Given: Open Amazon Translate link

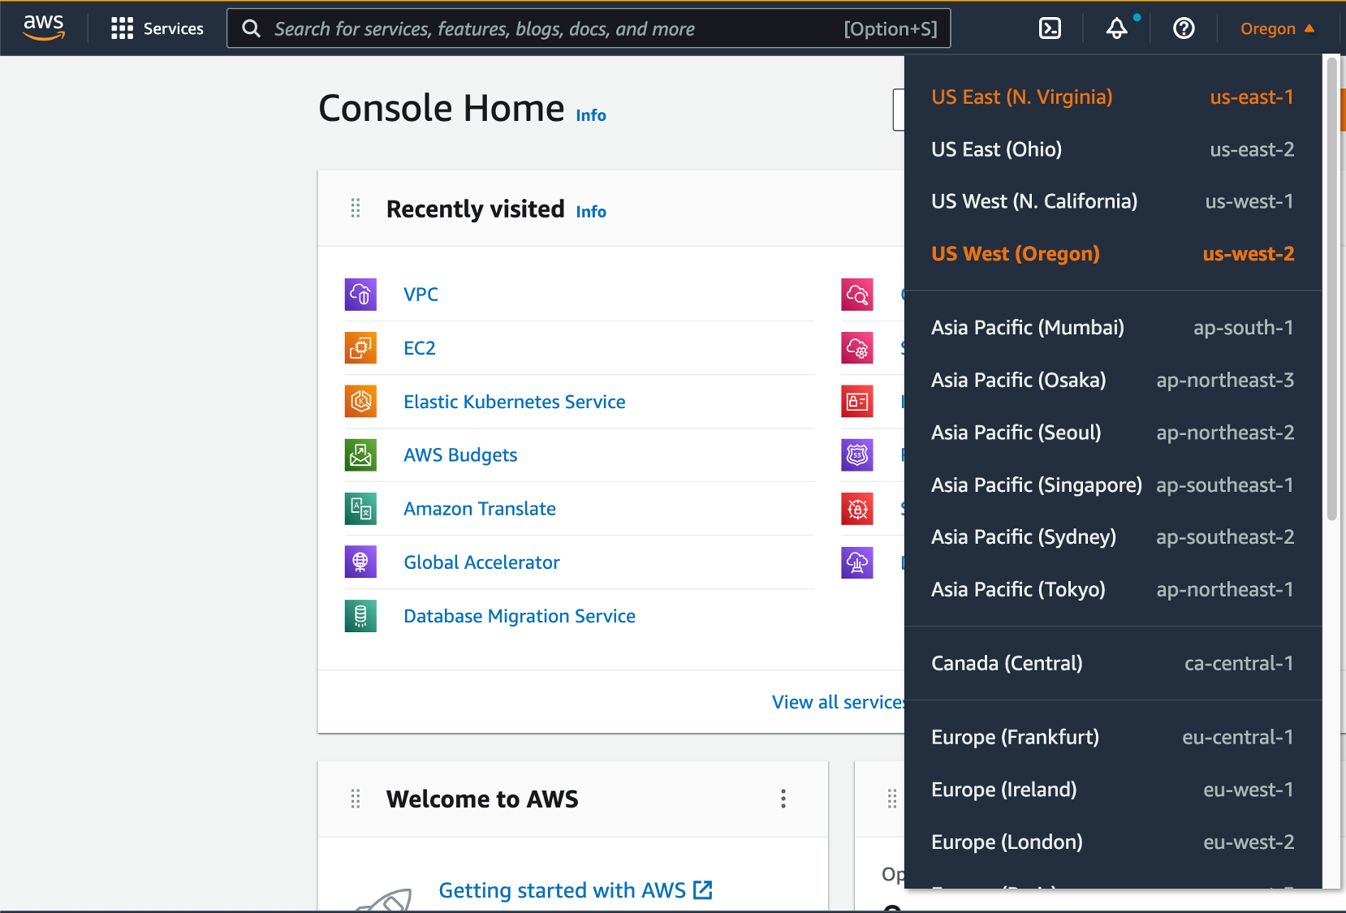Looking at the screenshot, I should [480, 509].
